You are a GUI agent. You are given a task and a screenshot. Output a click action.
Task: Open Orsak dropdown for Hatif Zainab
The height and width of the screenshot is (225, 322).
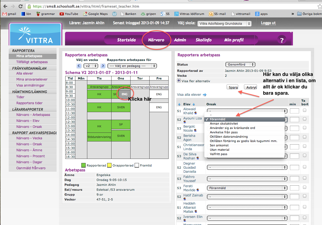pos(247,197)
